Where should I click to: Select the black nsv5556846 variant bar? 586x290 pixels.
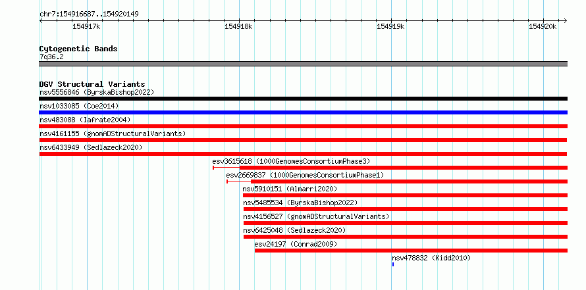point(303,99)
